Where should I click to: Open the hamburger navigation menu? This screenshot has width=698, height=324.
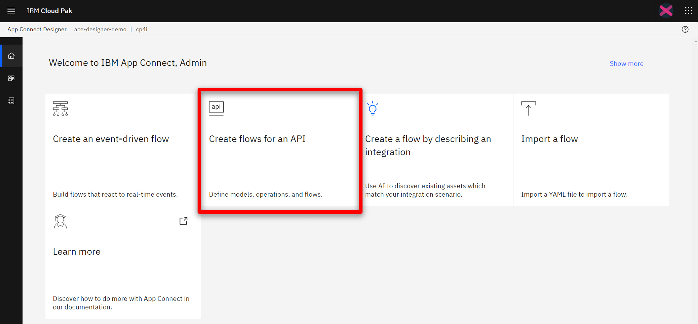coord(11,11)
